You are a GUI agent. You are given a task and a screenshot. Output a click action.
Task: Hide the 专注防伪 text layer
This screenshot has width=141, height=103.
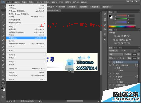(110, 77)
